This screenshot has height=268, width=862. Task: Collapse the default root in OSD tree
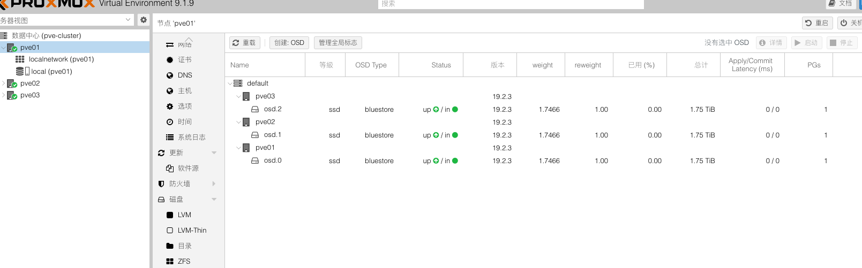(x=230, y=83)
